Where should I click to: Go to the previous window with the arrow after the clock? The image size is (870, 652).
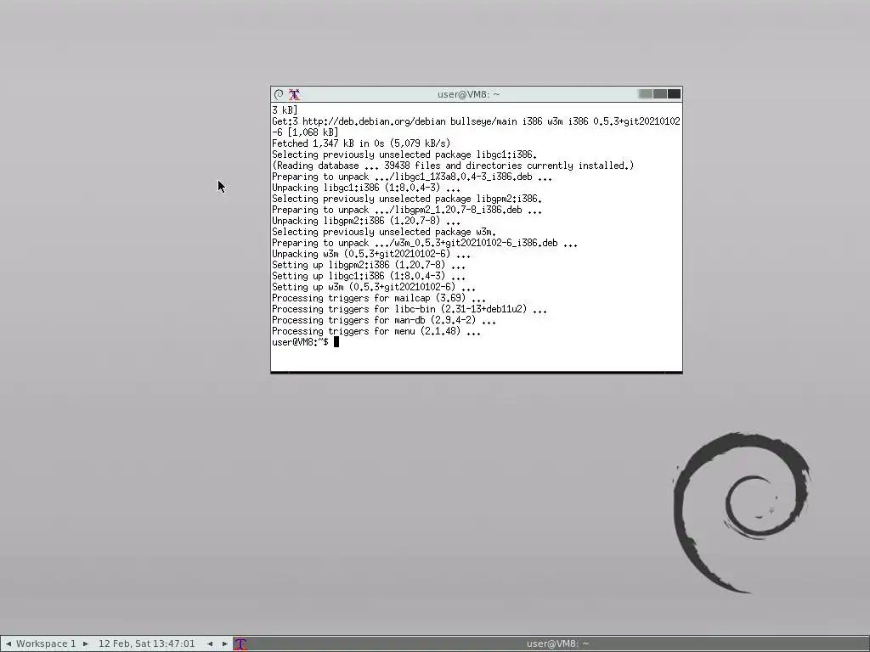click(210, 644)
